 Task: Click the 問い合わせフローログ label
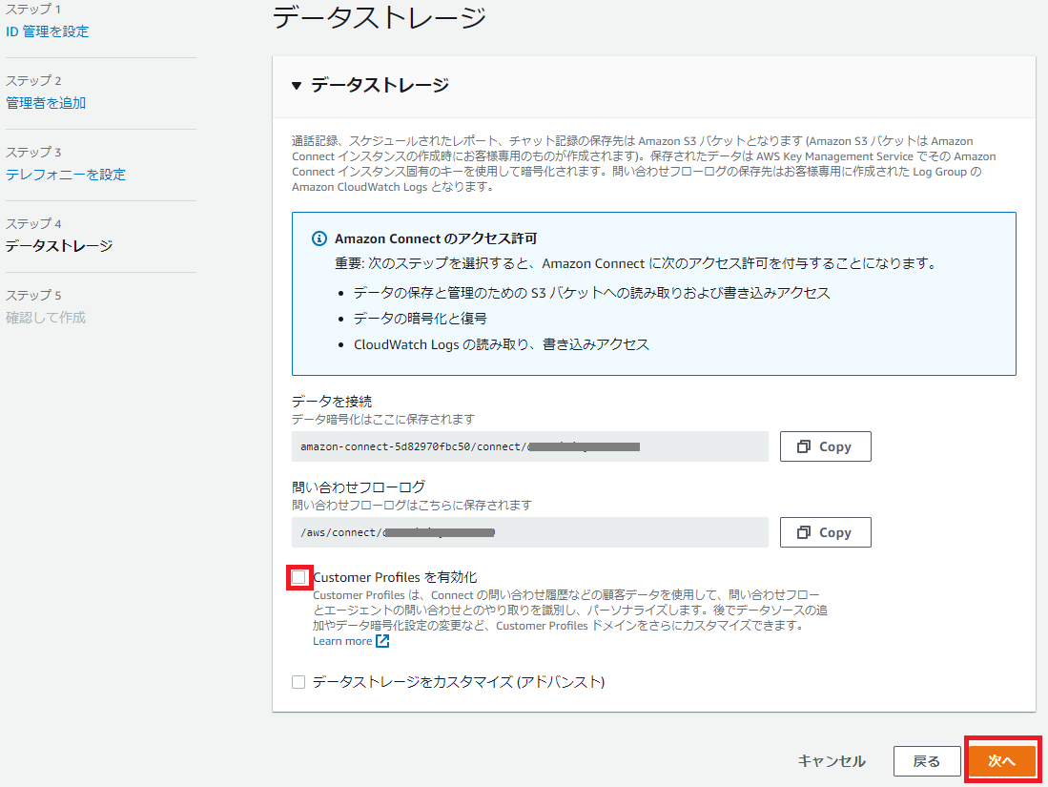359,487
